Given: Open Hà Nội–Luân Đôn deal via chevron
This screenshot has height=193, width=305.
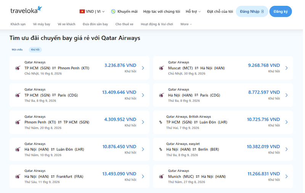Looking at the screenshot, I should coord(143,149).
